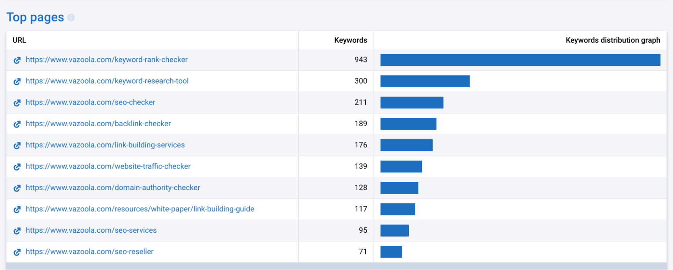Viewport: 673px width, 270px height.
Task: Open external link icon for domain-authority-checker
Action: 17,188
